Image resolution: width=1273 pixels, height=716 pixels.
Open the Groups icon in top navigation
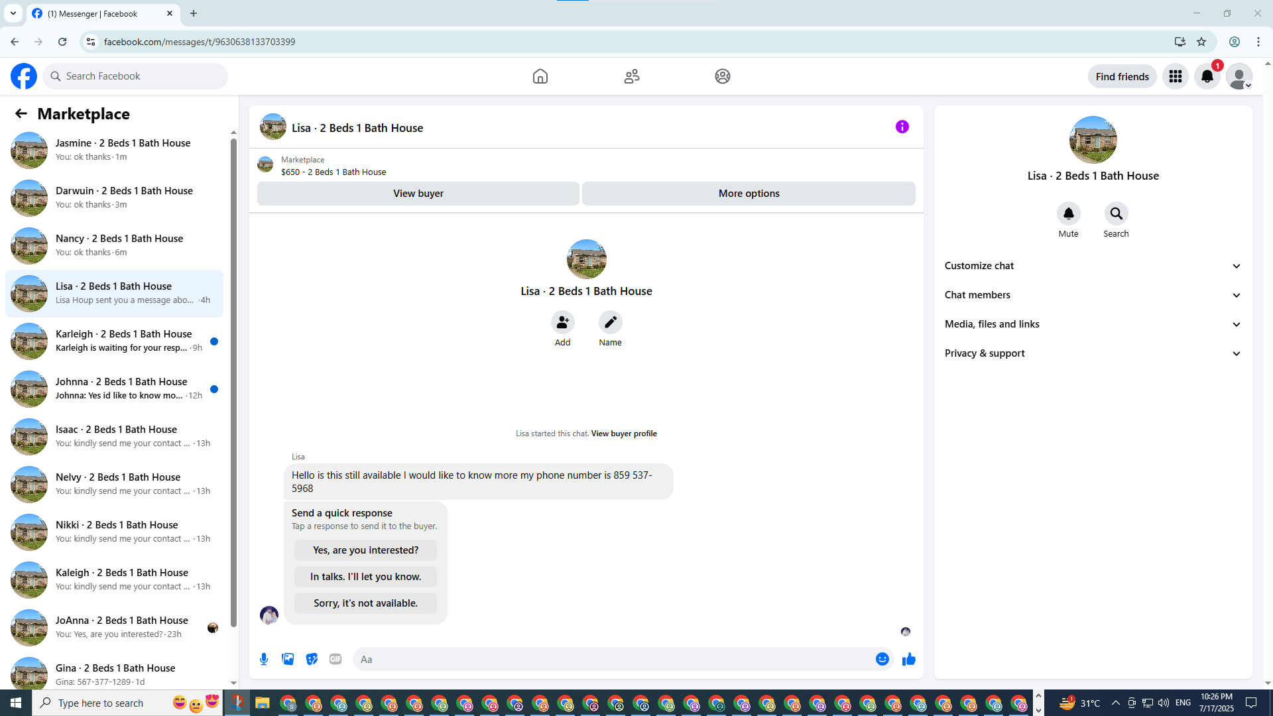[723, 76]
